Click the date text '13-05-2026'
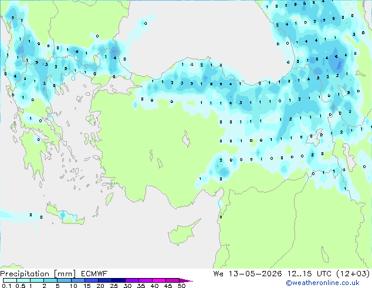 point(255,274)
